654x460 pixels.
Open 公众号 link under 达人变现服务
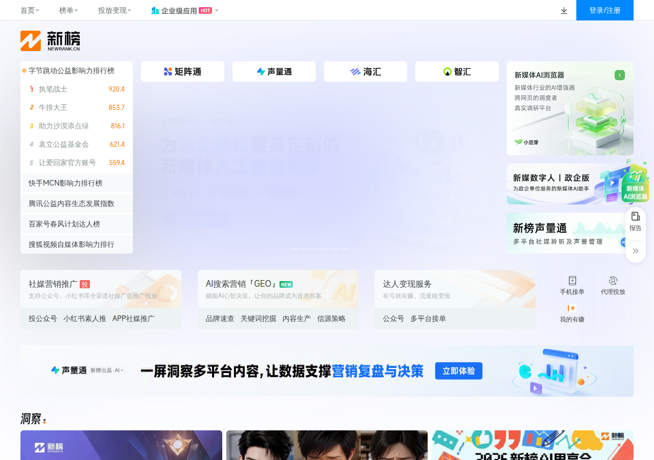pyautogui.click(x=393, y=318)
